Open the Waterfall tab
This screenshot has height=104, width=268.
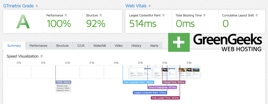point(100,46)
